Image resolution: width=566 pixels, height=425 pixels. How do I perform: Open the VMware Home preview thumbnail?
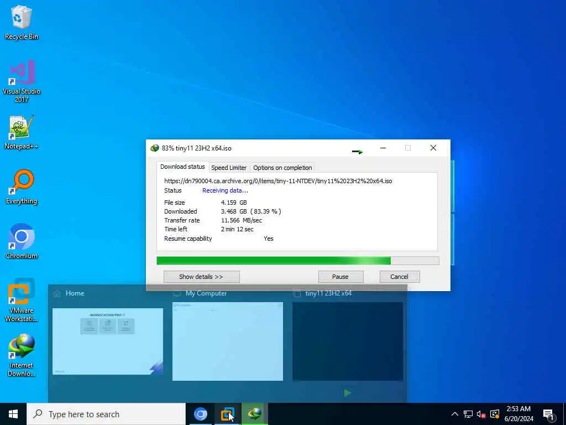(108, 341)
